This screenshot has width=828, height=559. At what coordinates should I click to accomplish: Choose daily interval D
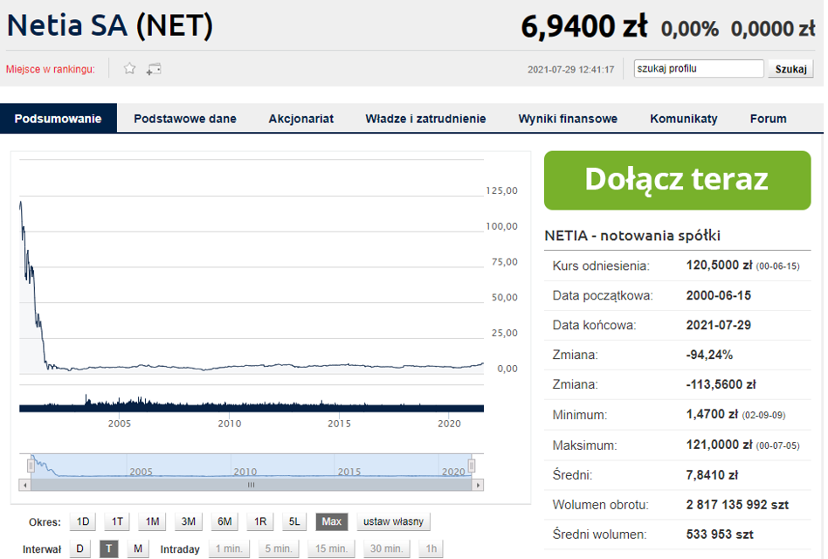click(79, 549)
